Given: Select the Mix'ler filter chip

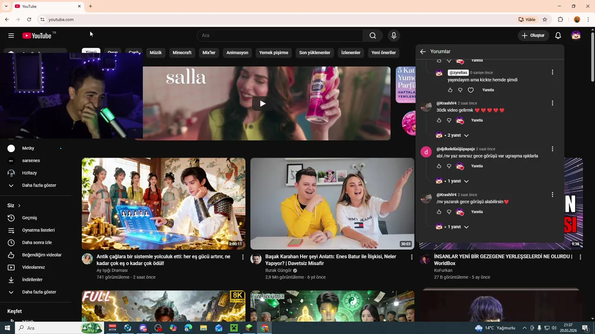Looking at the screenshot, I should (x=209, y=53).
